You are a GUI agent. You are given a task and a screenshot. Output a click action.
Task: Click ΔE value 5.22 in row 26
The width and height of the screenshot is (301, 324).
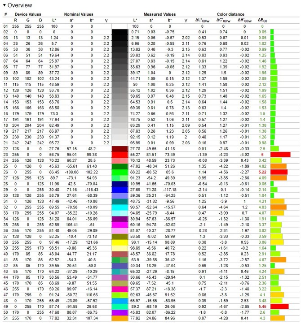click(x=262, y=173)
